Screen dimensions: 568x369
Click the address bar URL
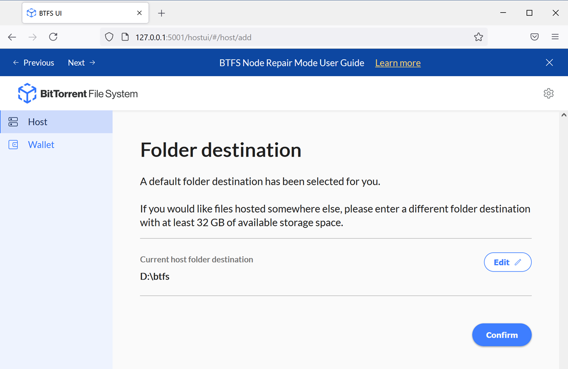point(193,37)
